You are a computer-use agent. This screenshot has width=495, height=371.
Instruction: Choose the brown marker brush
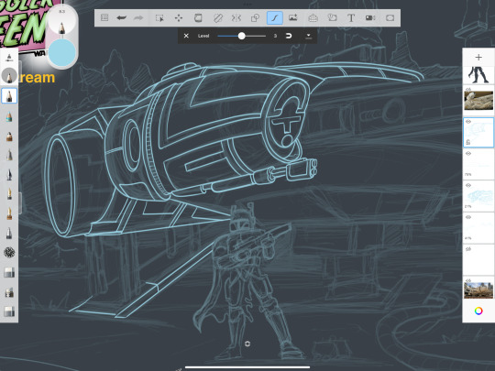coord(9,136)
